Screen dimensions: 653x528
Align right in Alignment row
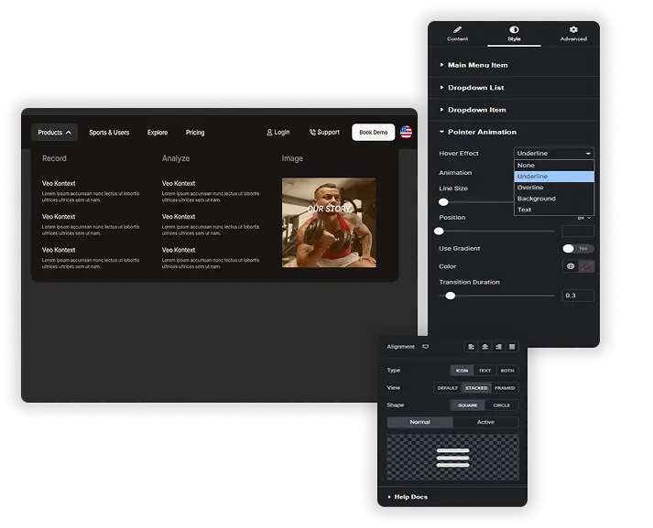498,347
